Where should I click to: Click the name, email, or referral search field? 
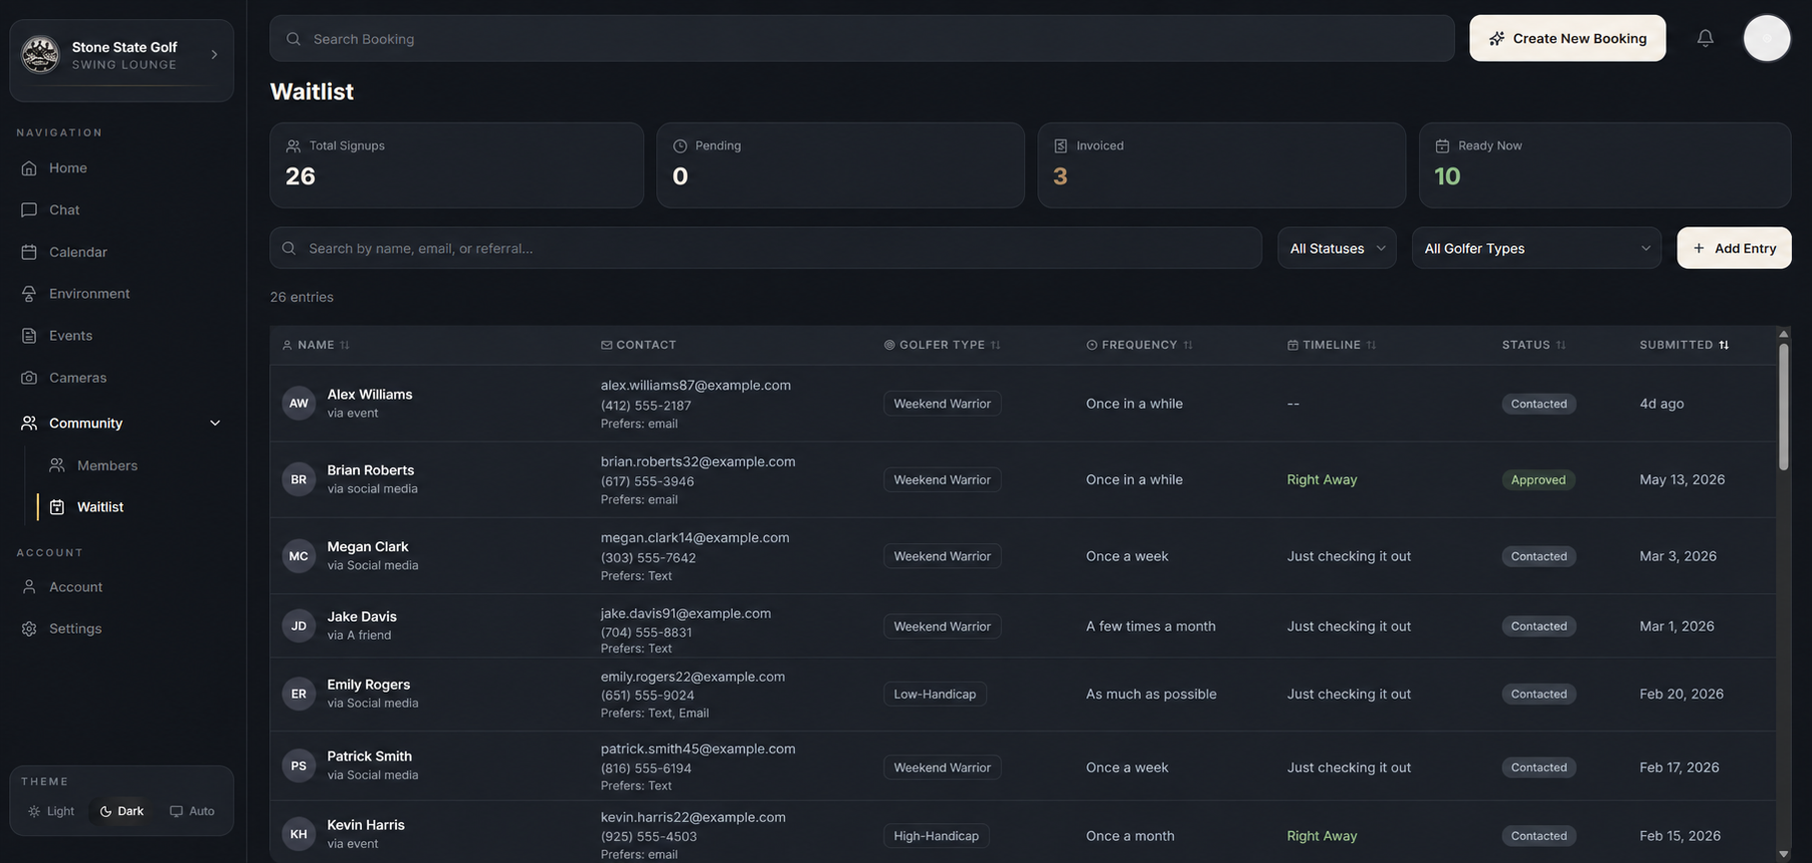[766, 248]
